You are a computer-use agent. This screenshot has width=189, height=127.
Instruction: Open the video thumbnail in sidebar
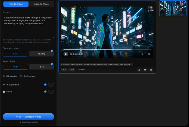tap(173, 8)
